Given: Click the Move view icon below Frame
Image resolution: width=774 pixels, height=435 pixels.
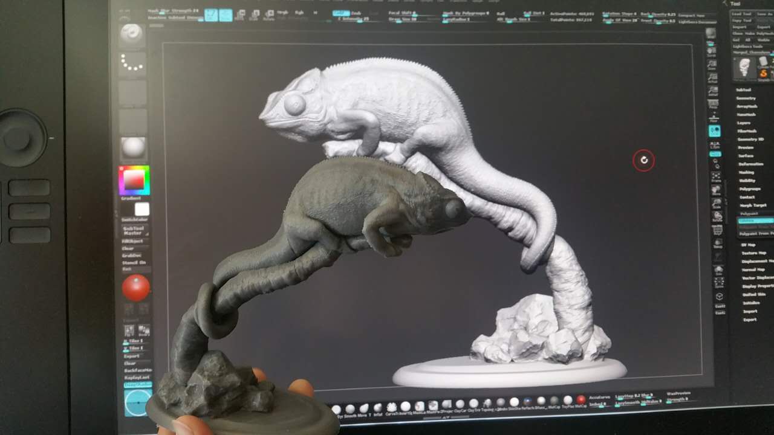Looking at the screenshot, I should click(x=717, y=191).
